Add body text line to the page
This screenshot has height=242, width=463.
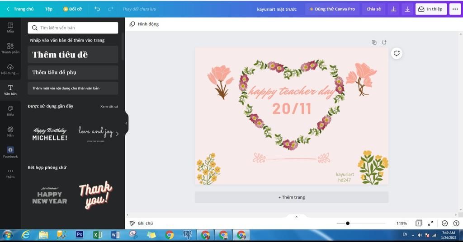point(73,88)
